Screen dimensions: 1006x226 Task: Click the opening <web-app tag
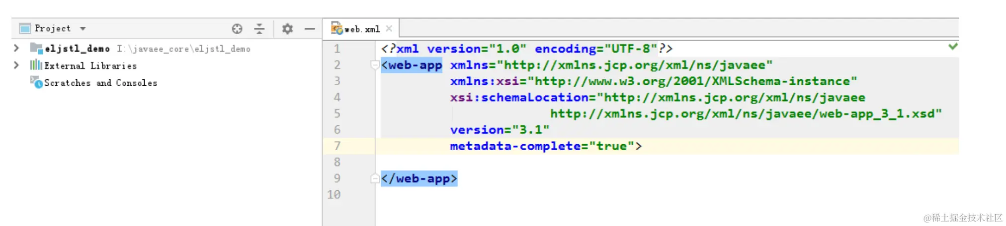pyautogui.click(x=412, y=65)
